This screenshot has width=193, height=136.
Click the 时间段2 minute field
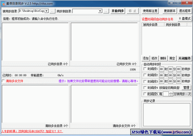pyautogui.click(x=170, y=75)
